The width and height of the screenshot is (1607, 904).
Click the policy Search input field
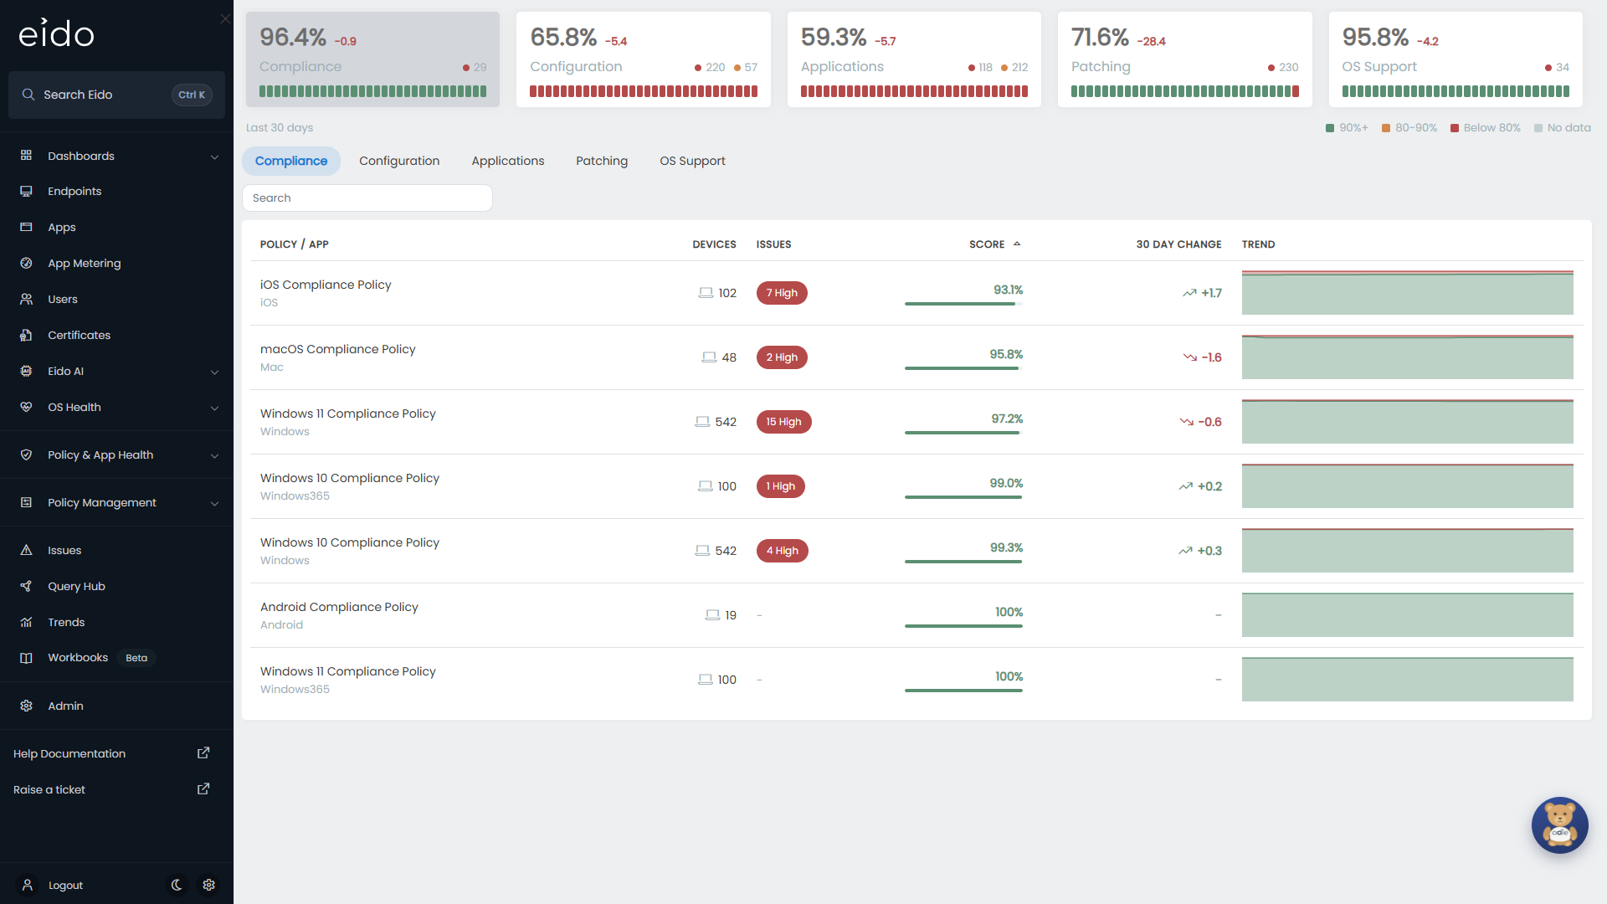click(x=367, y=198)
